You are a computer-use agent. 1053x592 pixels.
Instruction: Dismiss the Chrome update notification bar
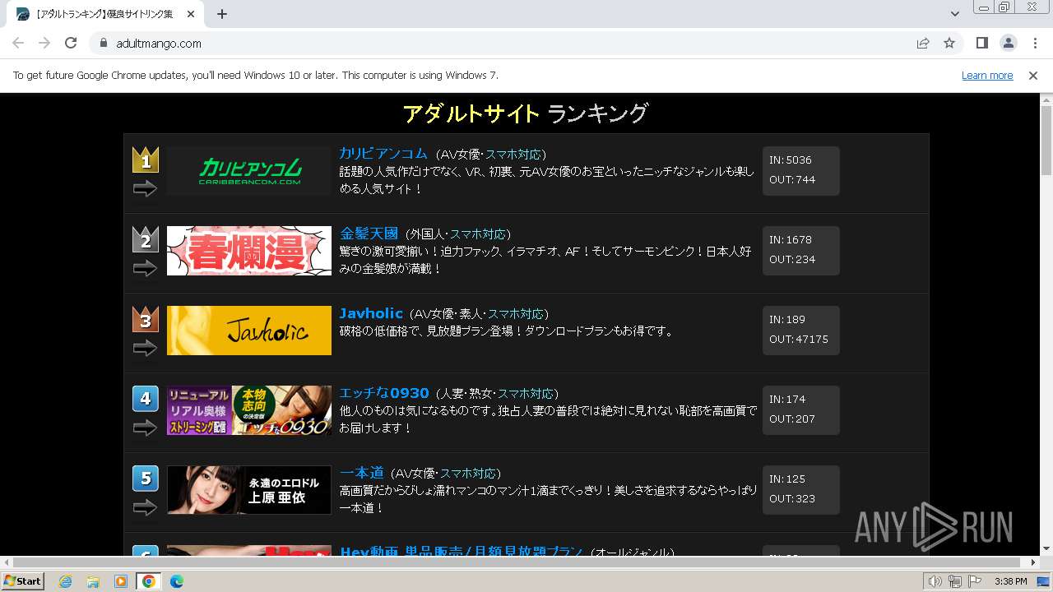pyautogui.click(x=1033, y=76)
